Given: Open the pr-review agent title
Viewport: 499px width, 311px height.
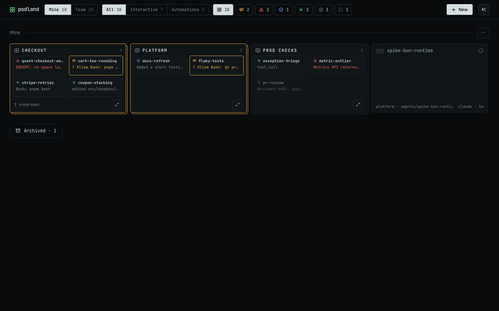Looking at the screenshot, I should [273, 83].
